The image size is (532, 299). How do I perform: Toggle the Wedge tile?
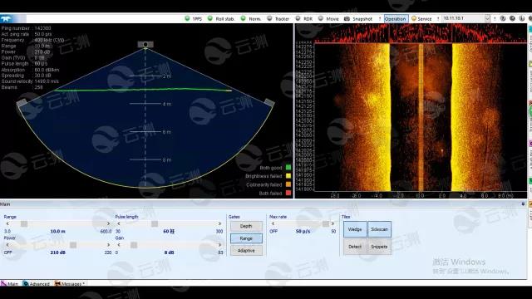coord(355,229)
